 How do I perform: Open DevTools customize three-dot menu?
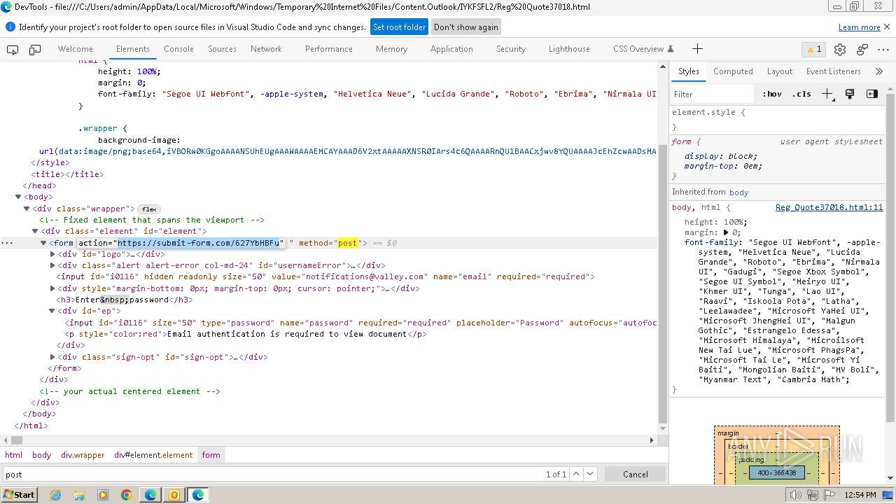point(884,49)
